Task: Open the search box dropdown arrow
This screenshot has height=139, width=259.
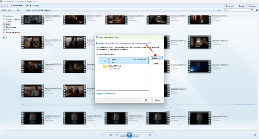Action: [x=254, y=10]
